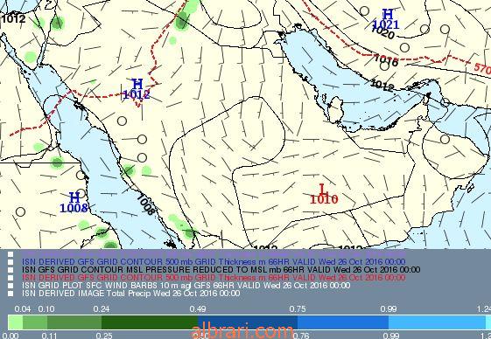Select the light green 0.04 precipitation swatch
Image resolution: width=491 pixels, height=339 pixels.
pos(16,322)
